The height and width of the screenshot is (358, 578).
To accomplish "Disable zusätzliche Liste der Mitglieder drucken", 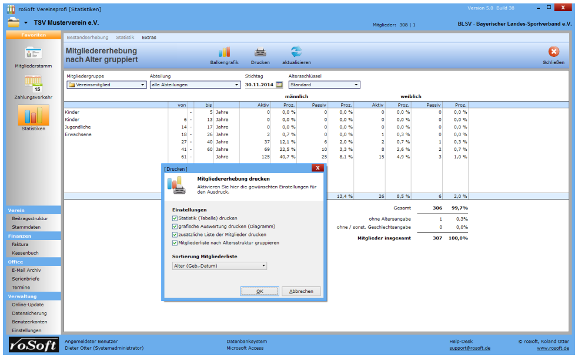I will pyautogui.click(x=175, y=235).
